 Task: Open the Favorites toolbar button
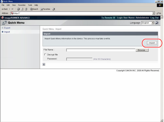pyautogui.click(x=45, y=9)
